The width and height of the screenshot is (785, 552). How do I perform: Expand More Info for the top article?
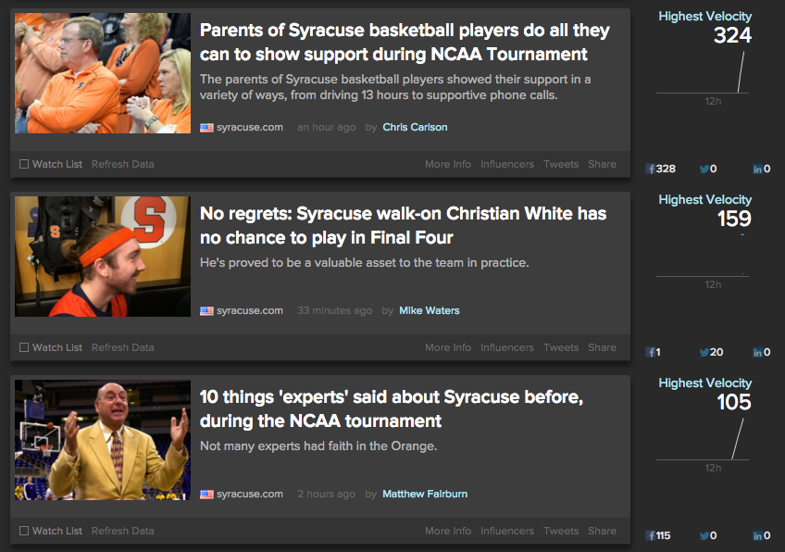coord(448,164)
